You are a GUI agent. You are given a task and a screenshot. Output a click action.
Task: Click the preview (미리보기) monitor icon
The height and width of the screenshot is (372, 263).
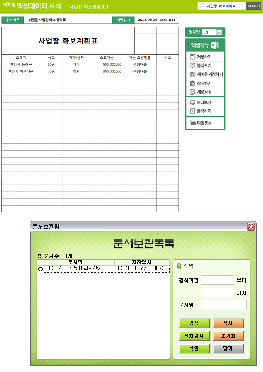pos(192,102)
